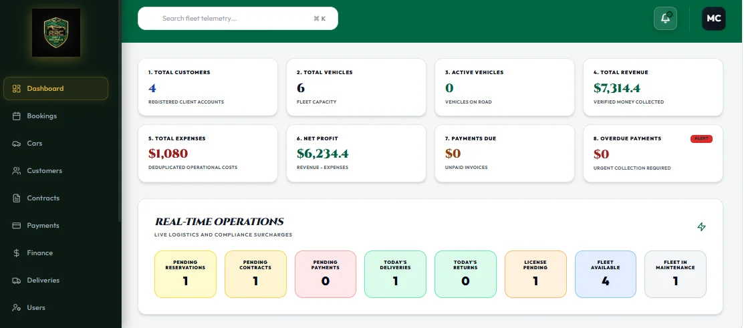Open the Payments Due card
Viewport: 744px width, 328px height.
pos(505,154)
